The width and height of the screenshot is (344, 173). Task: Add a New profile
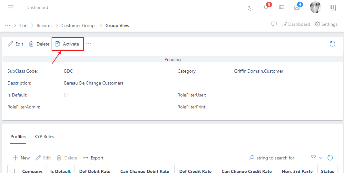(x=21, y=158)
